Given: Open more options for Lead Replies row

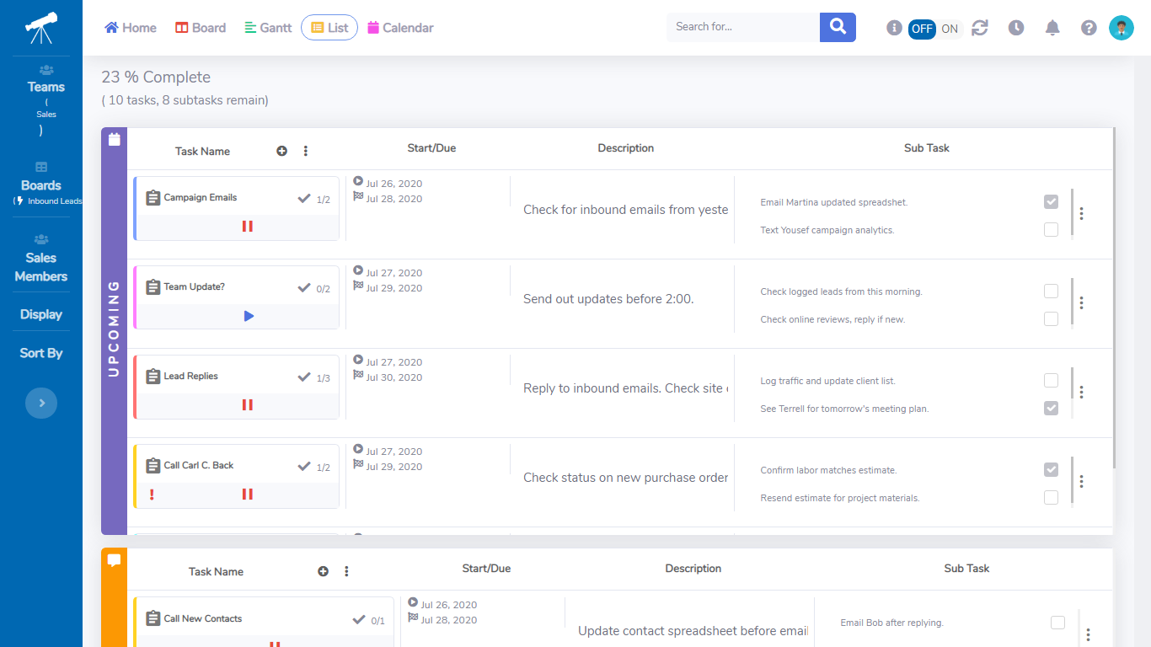Looking at the screenshot, I should 1082,393.
